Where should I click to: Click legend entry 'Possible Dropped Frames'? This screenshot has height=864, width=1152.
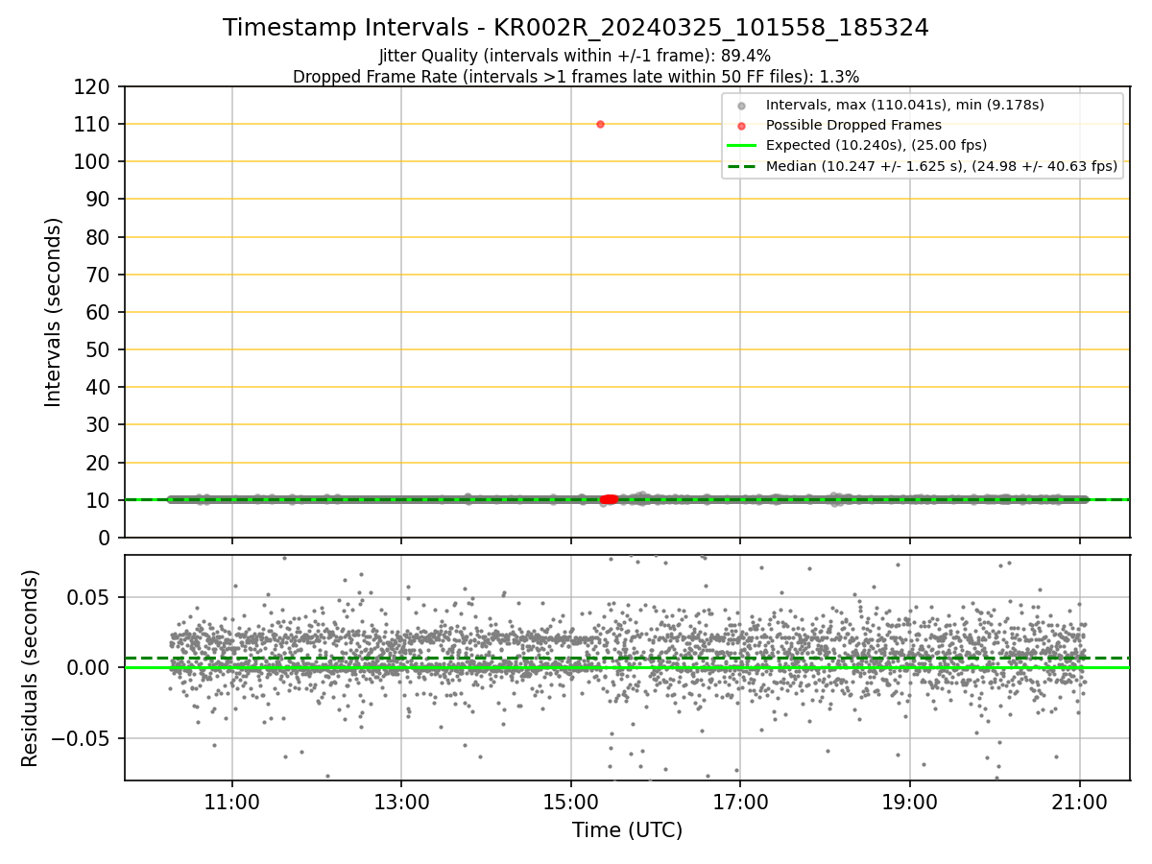click(853, 125)
